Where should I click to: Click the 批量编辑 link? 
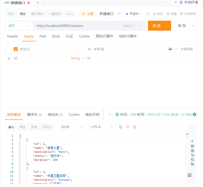click(x=187, y=49)
